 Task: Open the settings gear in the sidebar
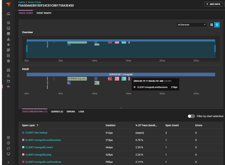(8, 138)
